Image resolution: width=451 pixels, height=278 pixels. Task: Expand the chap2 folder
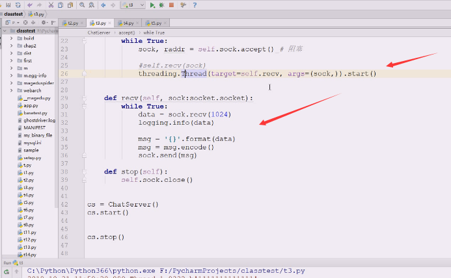click(11, 45)
